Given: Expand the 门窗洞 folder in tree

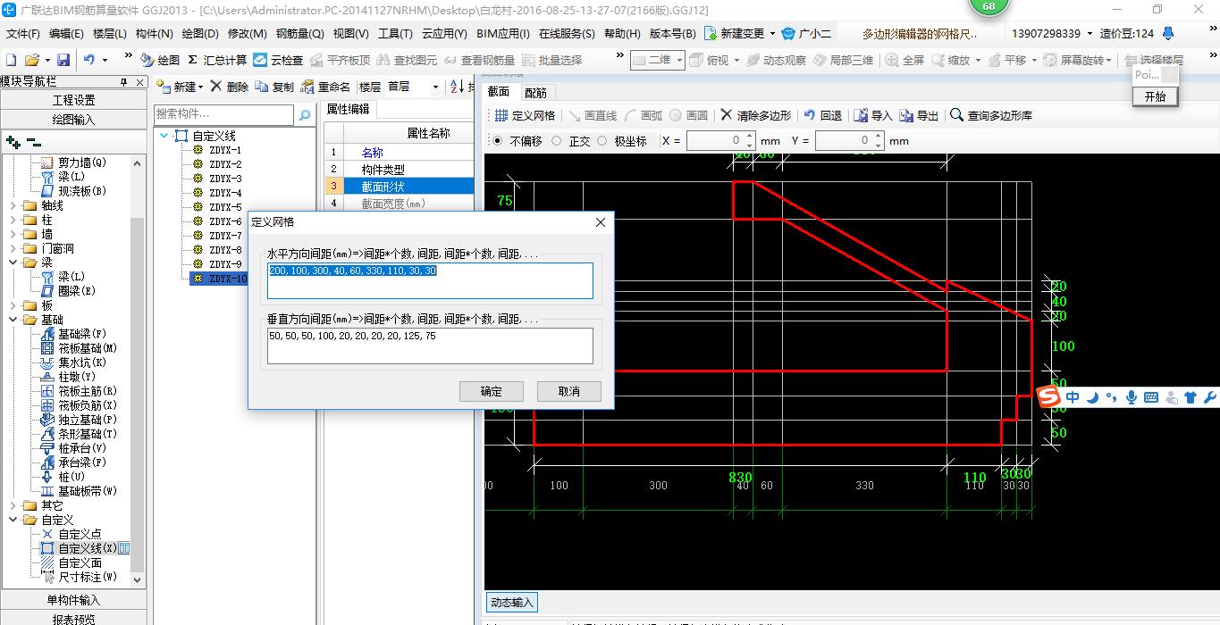Looking at the screenshot, I should (13, 248).
